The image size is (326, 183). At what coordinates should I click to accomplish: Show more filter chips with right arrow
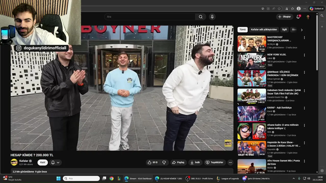click(302, 30)
